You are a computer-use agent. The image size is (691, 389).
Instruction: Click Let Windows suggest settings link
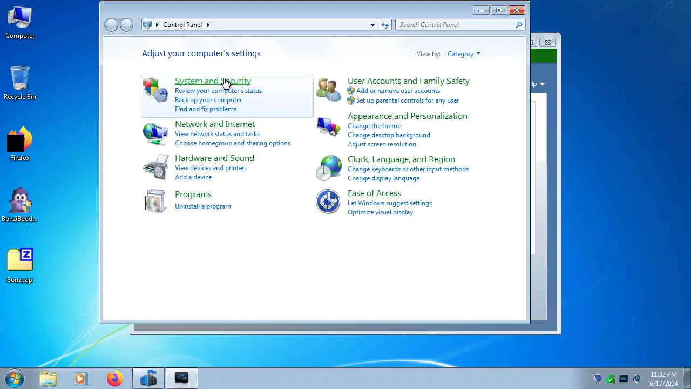coord(390,203)
